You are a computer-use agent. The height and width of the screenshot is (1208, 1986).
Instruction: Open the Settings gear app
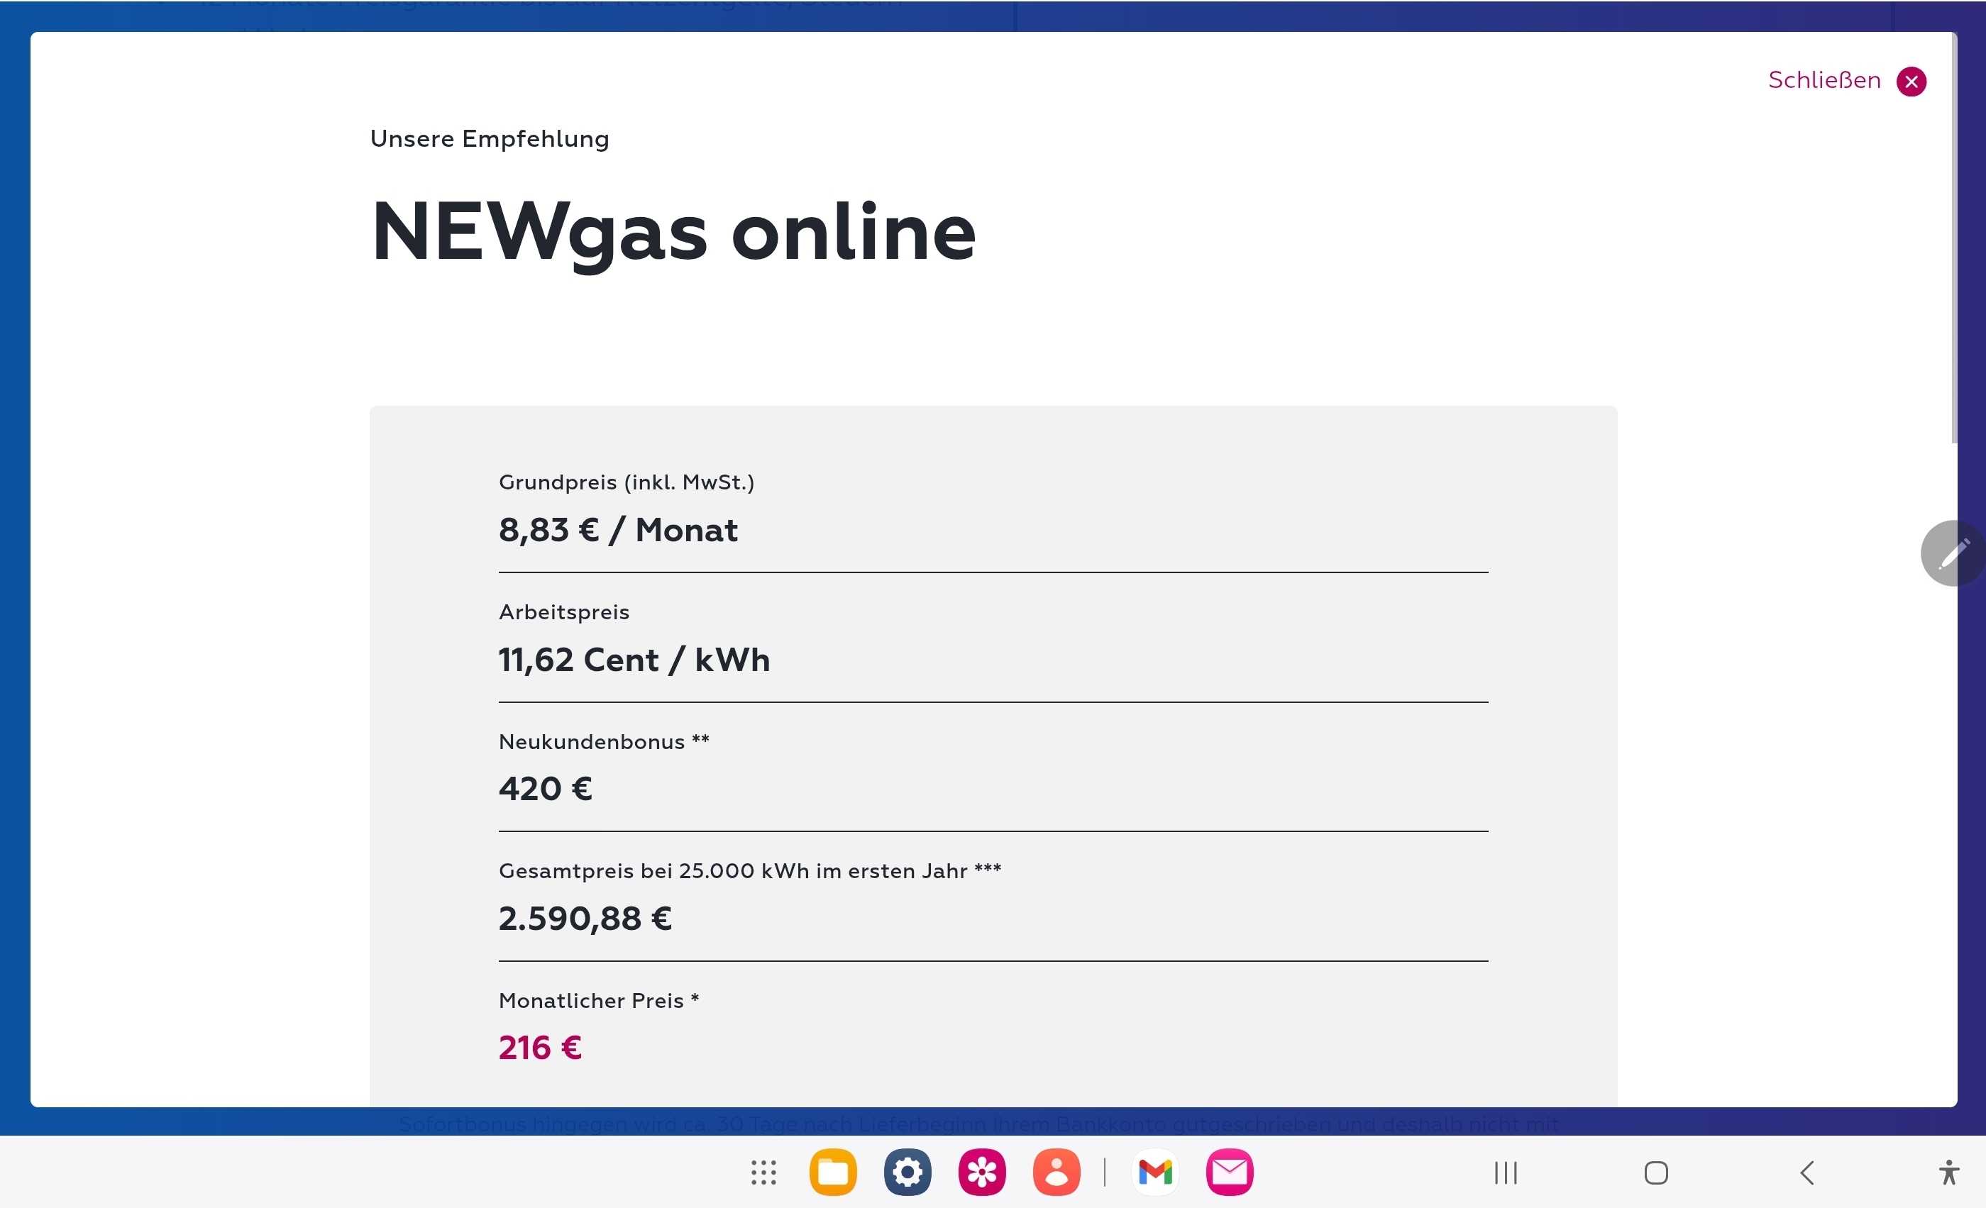point(907,1173)
